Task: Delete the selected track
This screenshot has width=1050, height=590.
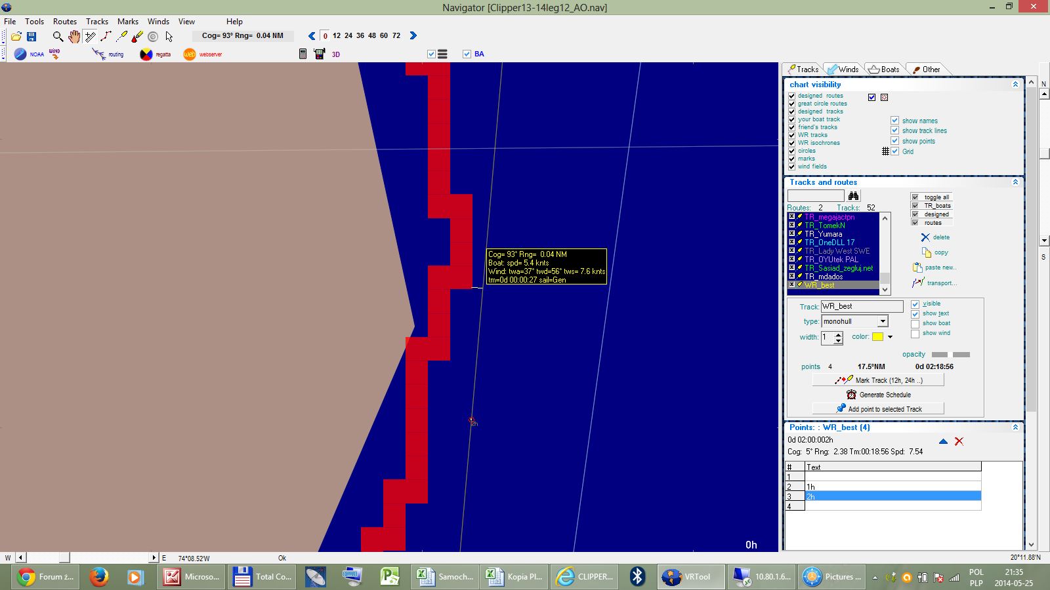Action: pos(935,237)
